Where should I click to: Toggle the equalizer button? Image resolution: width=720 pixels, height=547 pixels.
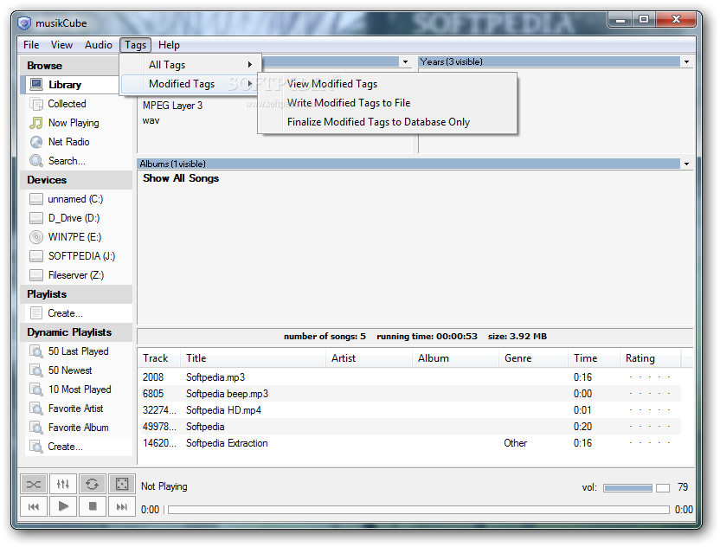pyautogui.click(x=63, y=484)
